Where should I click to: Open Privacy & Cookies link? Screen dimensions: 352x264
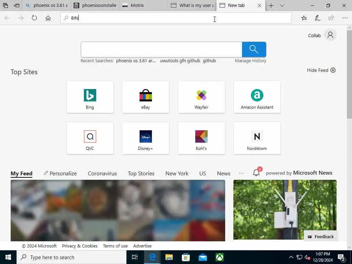[80, 246]
